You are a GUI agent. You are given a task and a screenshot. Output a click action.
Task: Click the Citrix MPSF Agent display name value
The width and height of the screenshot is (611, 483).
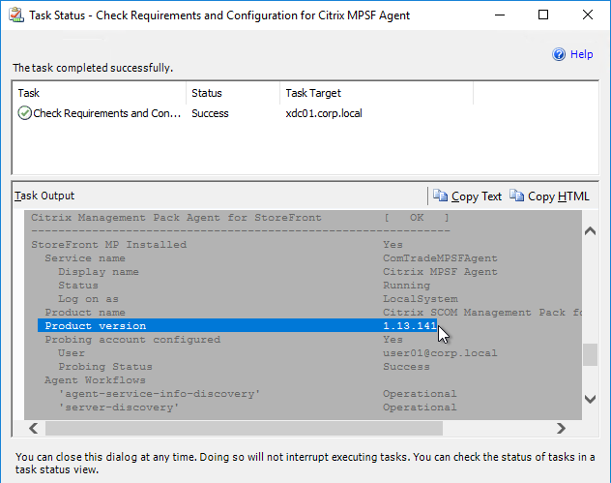[x=440, y=272]
